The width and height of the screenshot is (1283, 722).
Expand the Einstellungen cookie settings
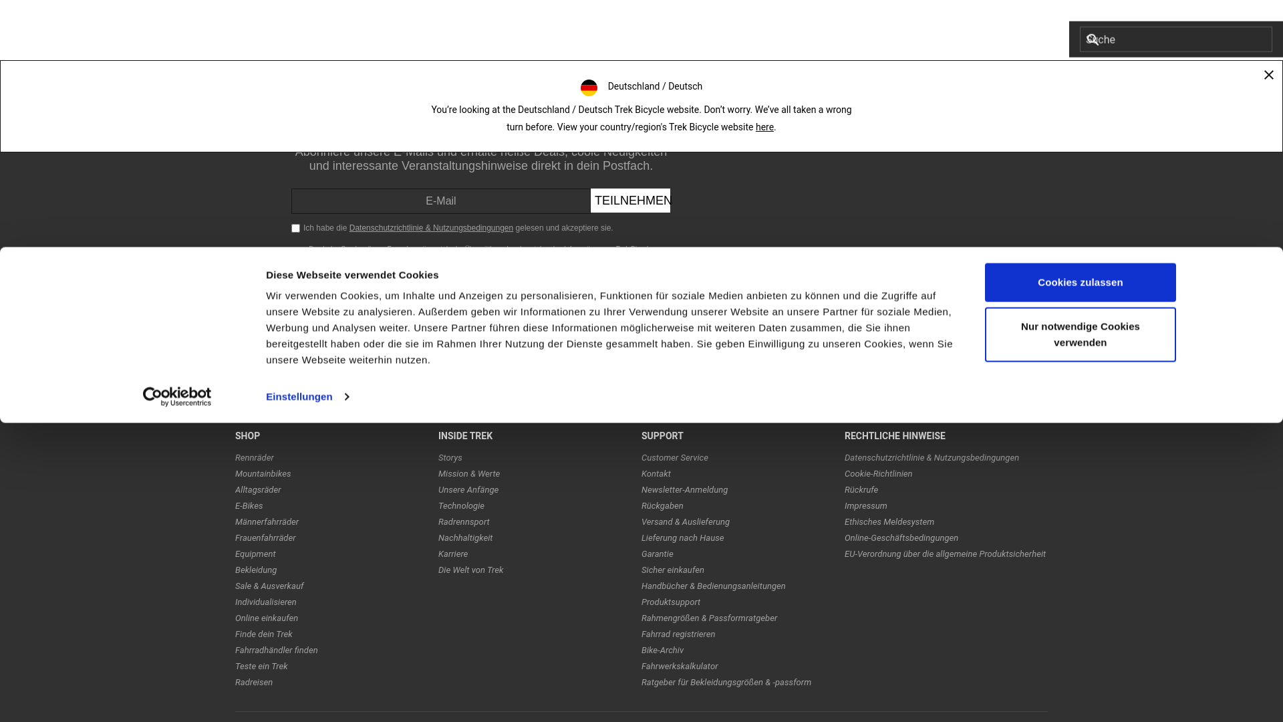[307, 397]
